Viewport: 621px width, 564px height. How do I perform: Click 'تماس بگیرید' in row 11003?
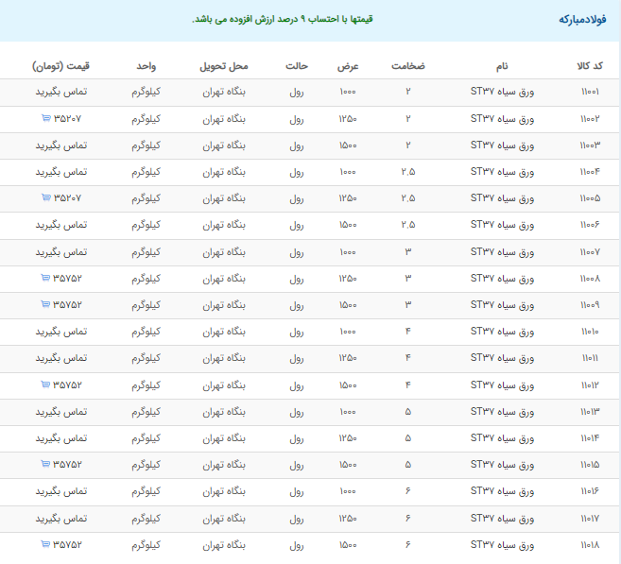coord(61,145)
